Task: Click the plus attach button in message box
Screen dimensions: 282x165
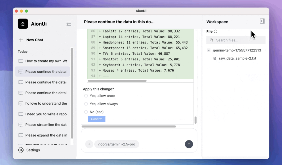Action: (89, 144)
